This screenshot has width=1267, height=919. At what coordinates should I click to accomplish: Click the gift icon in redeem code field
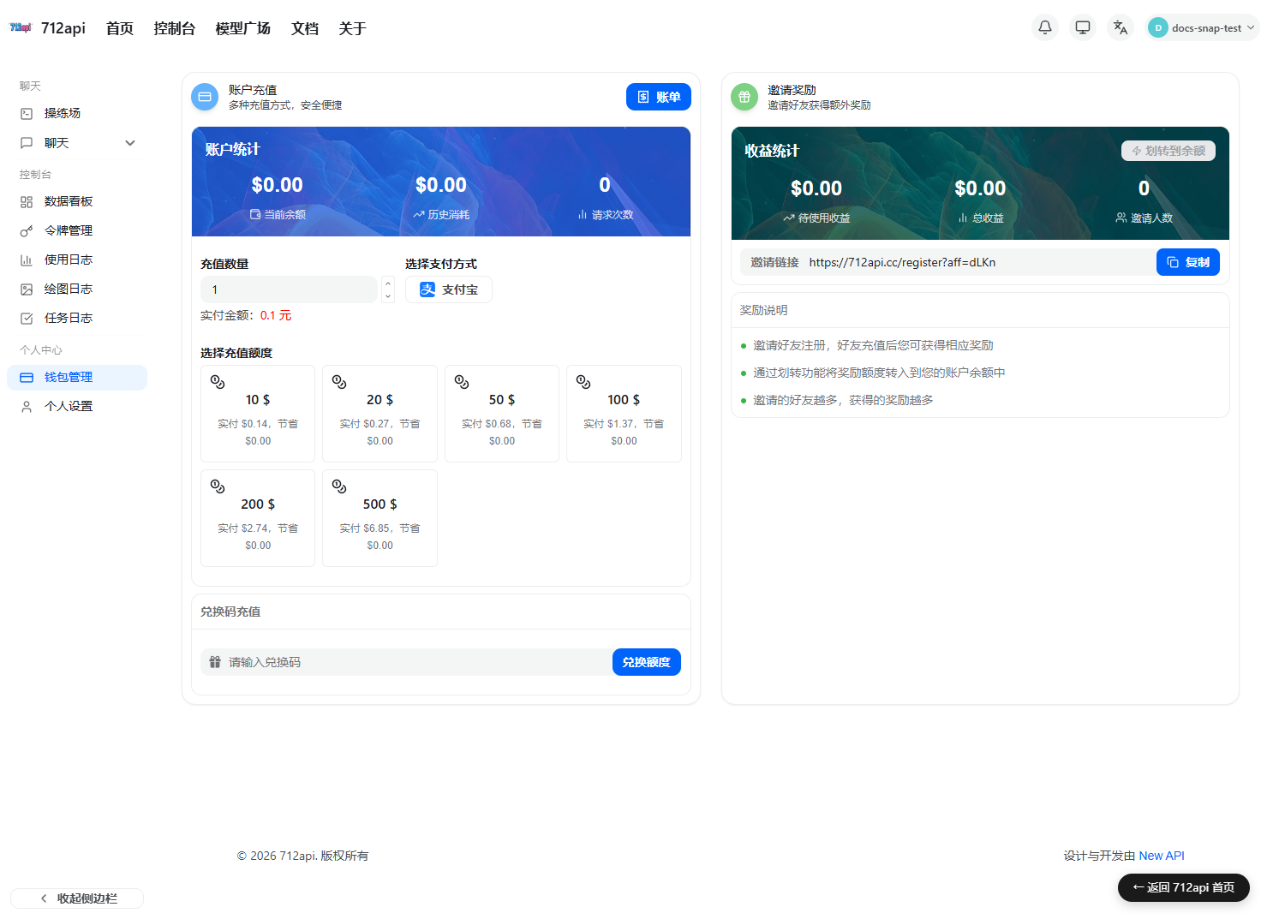(x=215, y=662)
